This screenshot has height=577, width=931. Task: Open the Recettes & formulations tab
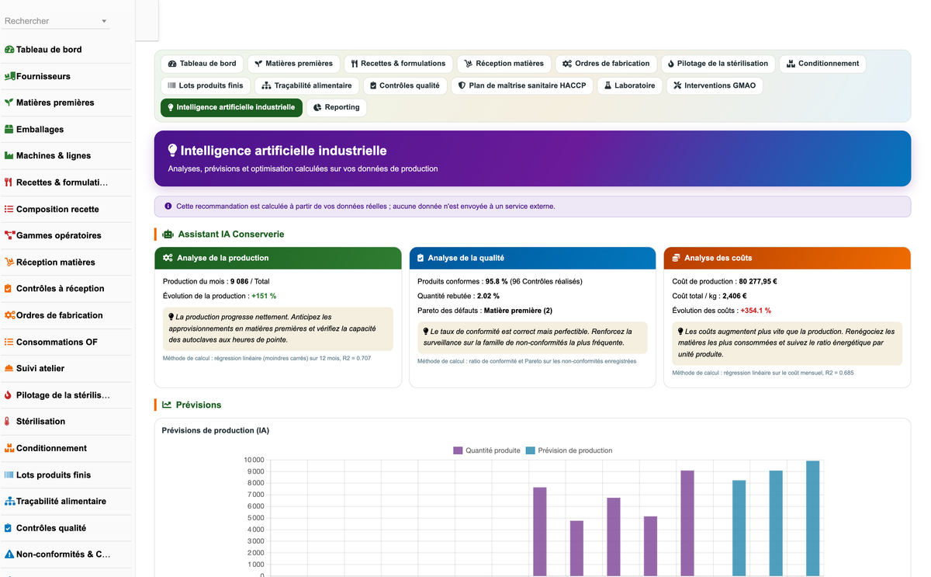point(398,64)
